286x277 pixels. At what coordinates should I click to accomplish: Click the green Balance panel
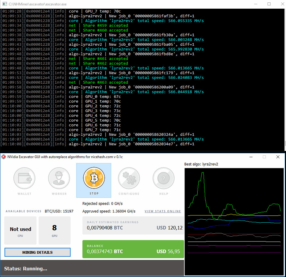tap(133, 249)
